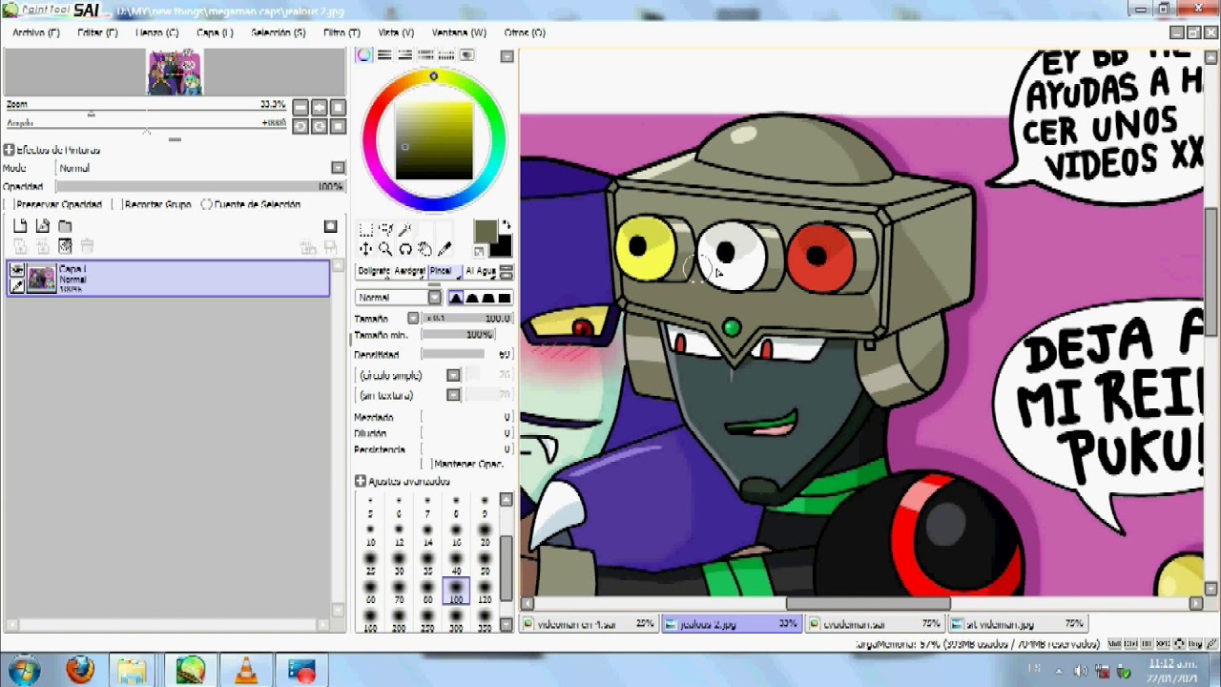Select Fuente de Selección radio button

[206, 204]
